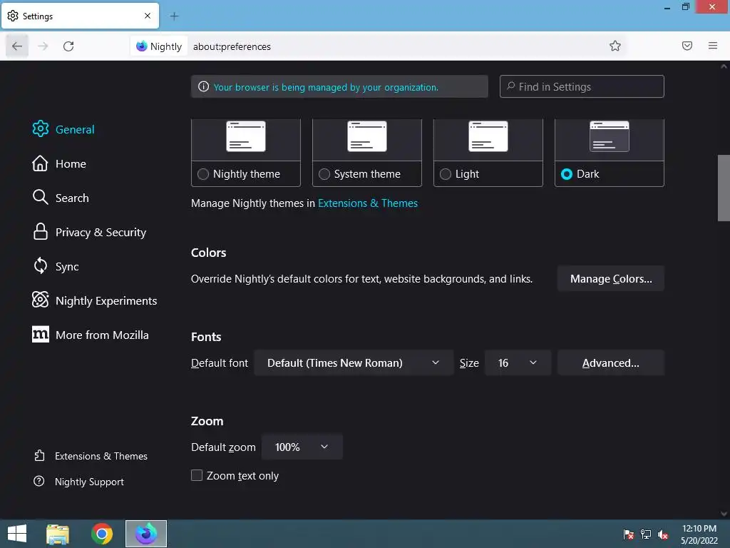Viewport: 730px width, 548px height.
Task: Open the font Size dropdown
Action: pyautogui.click(x=518, y=362)
